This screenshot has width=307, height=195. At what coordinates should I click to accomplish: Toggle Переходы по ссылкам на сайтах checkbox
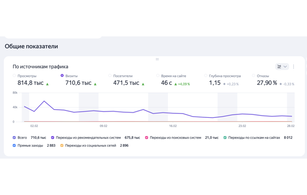coord(225,138)
